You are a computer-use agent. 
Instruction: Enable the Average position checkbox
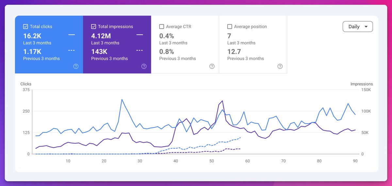(x=230, y=26)
